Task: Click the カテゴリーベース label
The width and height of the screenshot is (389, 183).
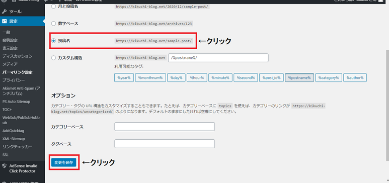Action: tap(67, 127)
